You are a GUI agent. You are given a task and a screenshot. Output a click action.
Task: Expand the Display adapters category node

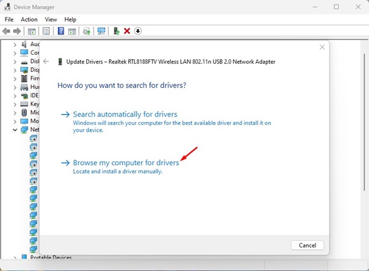[x=15, y=70]
